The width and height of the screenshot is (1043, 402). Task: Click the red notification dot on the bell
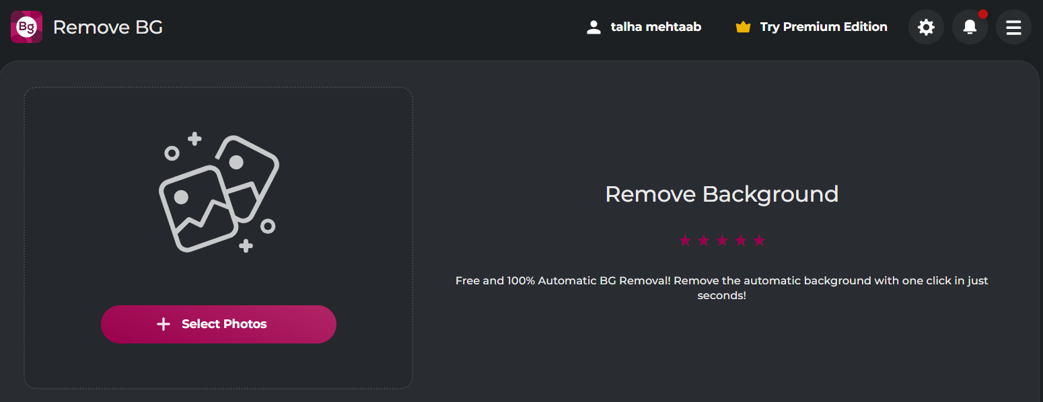coord(983,13)
